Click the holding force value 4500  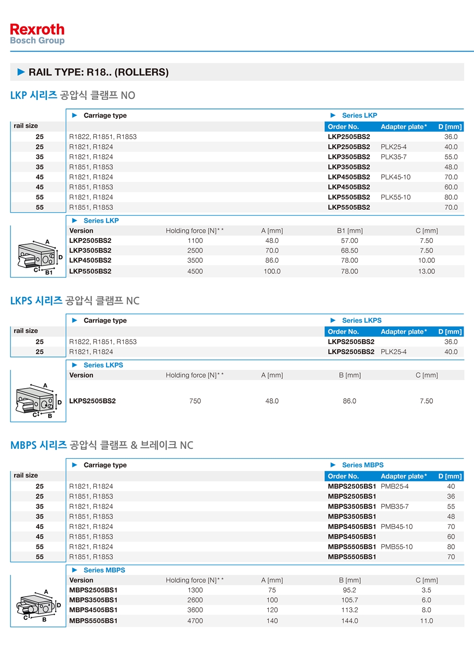pos(195,271)
